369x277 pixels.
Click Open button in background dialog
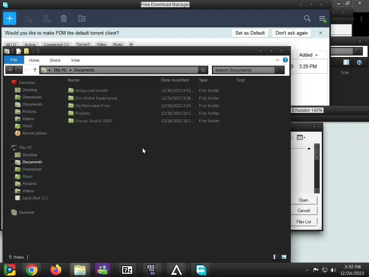click(304, 200)
